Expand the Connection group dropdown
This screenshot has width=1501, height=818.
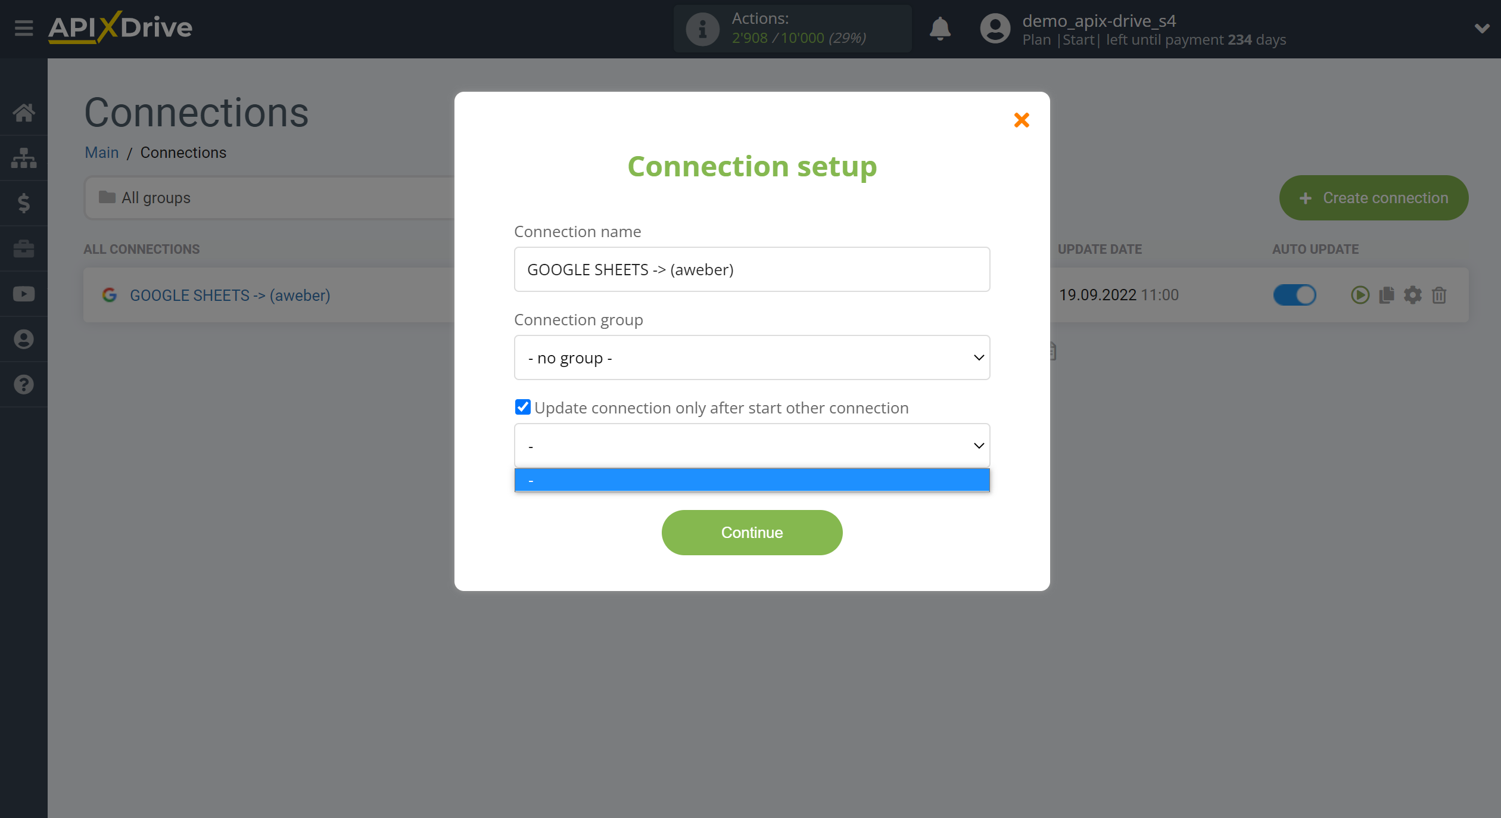752,357
